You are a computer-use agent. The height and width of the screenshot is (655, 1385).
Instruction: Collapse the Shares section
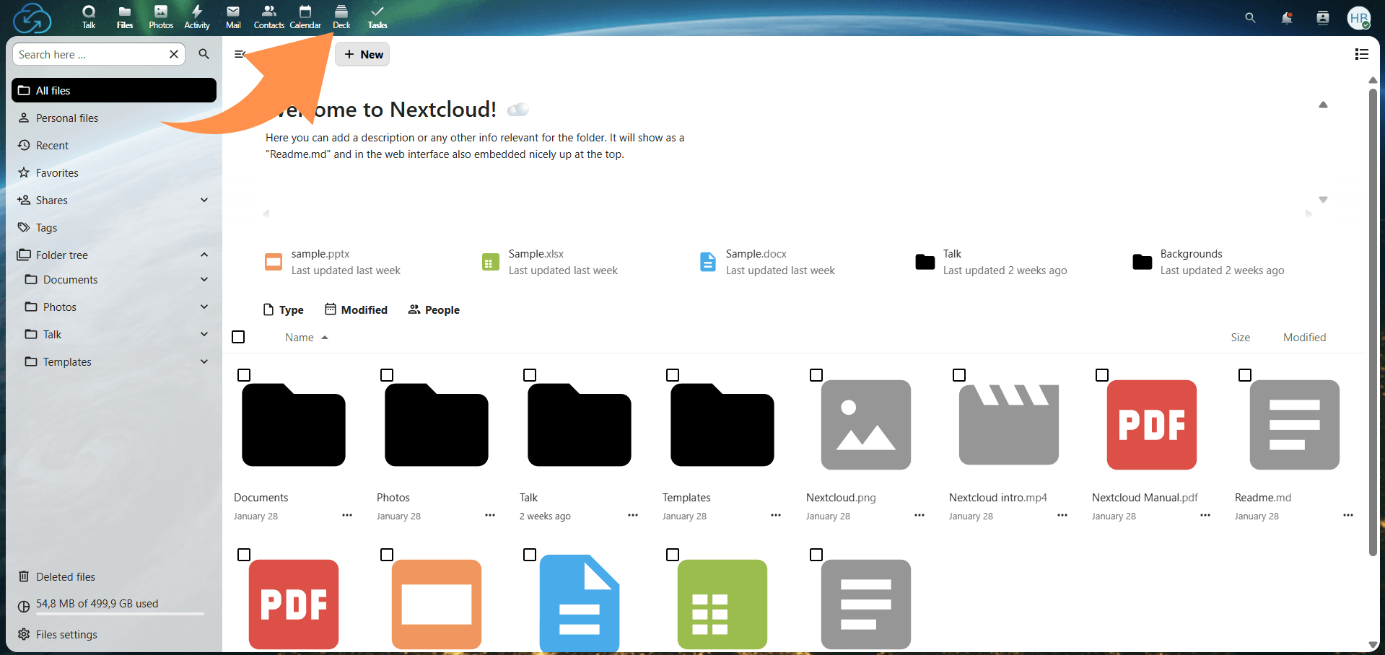(204, 200)
